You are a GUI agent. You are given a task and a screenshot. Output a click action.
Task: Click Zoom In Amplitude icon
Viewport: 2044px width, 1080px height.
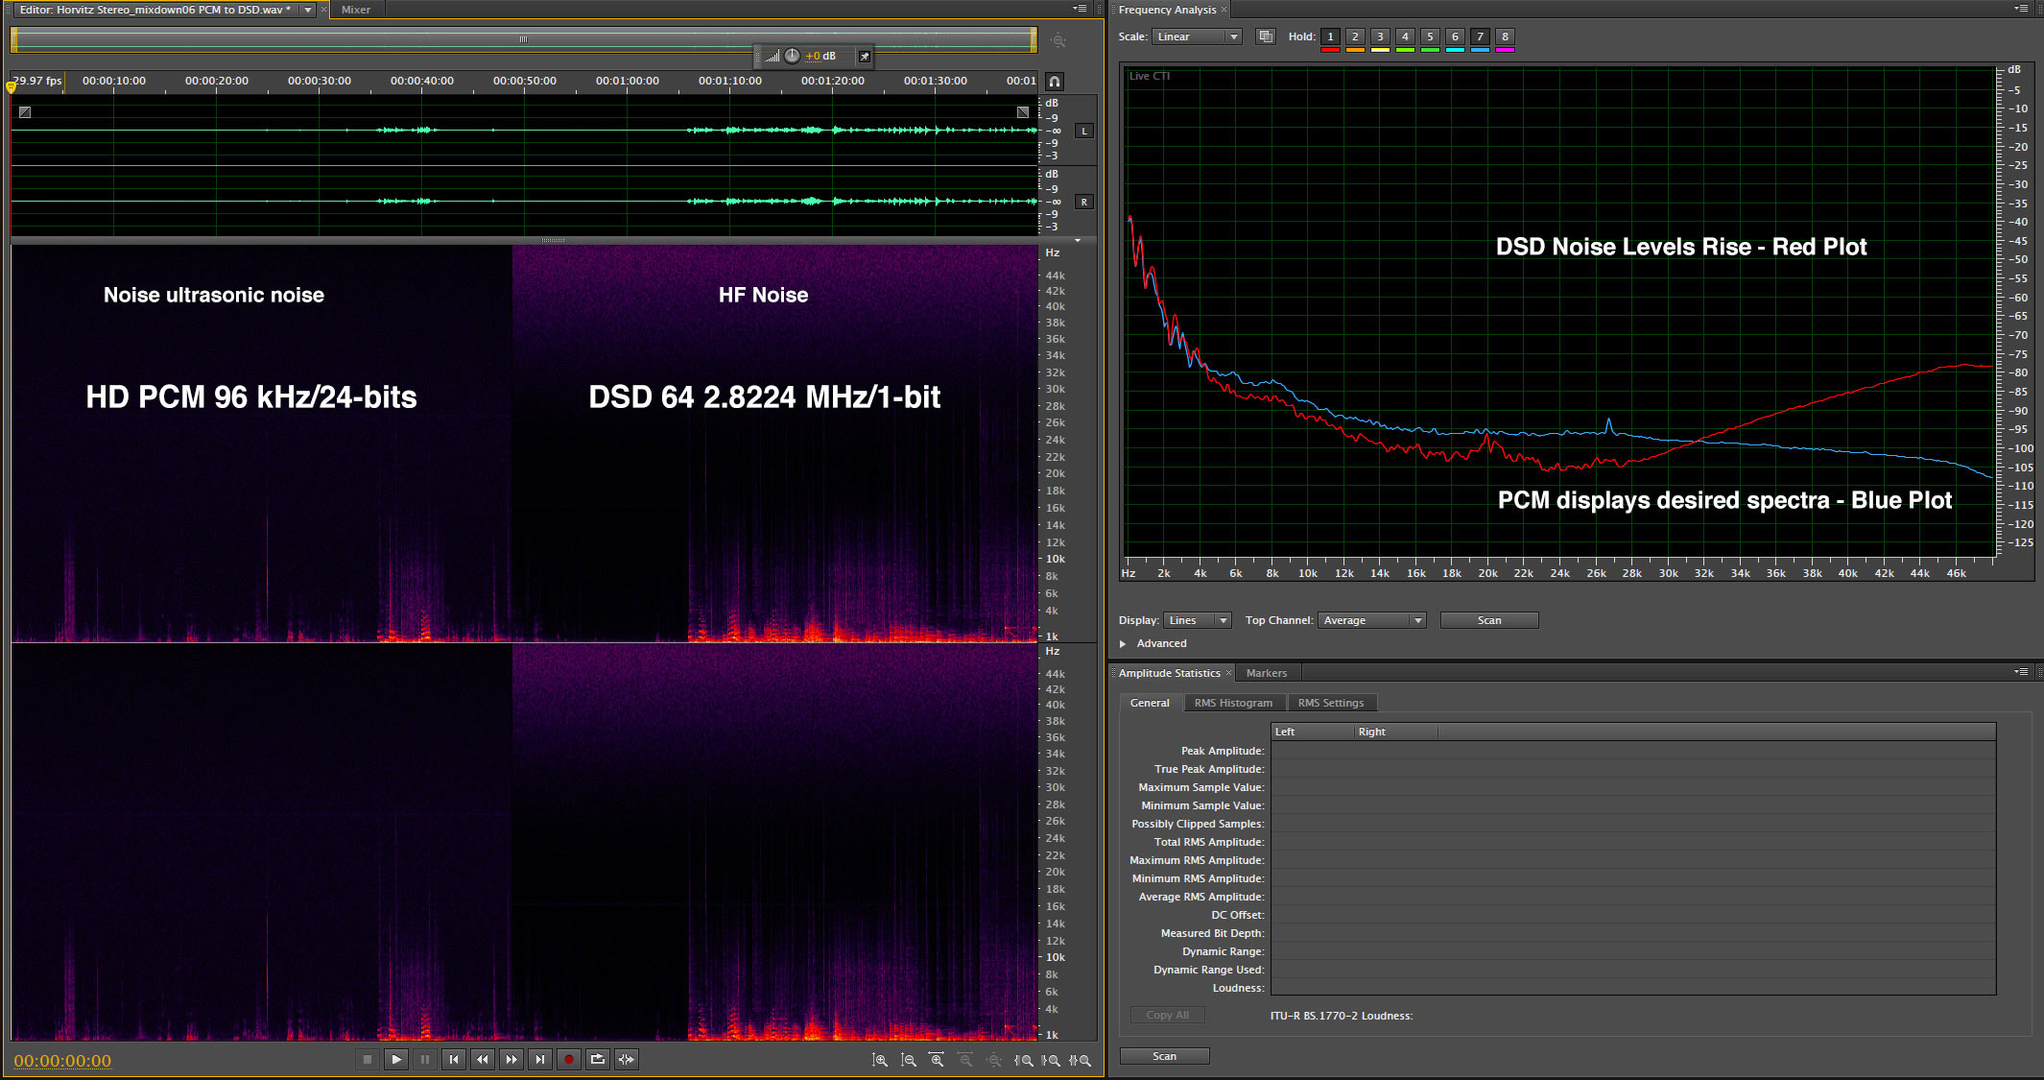pyautogui.click(x=879, y=1060)
